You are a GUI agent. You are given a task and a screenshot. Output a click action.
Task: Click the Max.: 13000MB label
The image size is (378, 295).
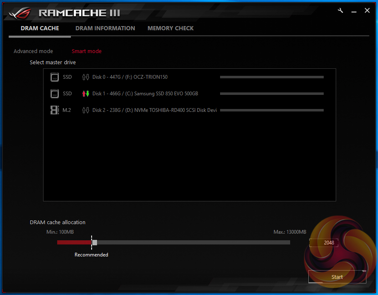(290, 232)
